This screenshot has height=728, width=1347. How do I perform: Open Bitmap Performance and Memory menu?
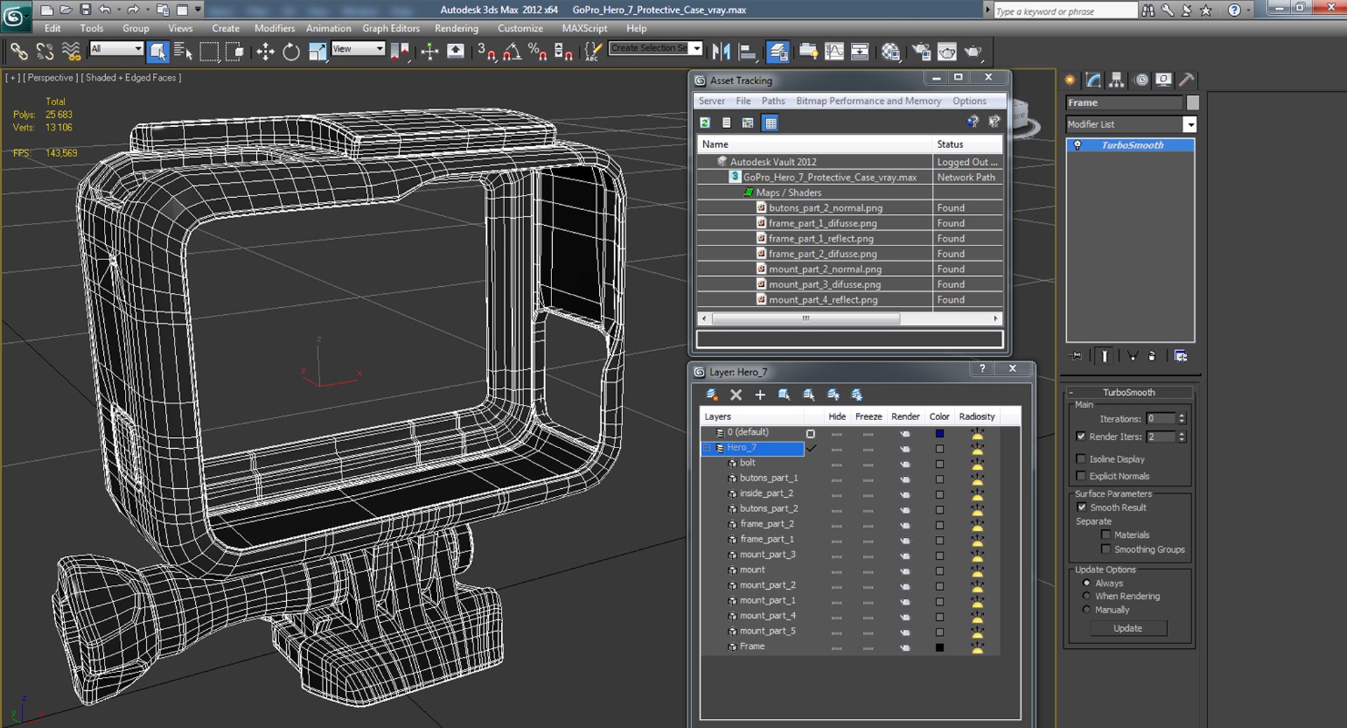[868, 101]
